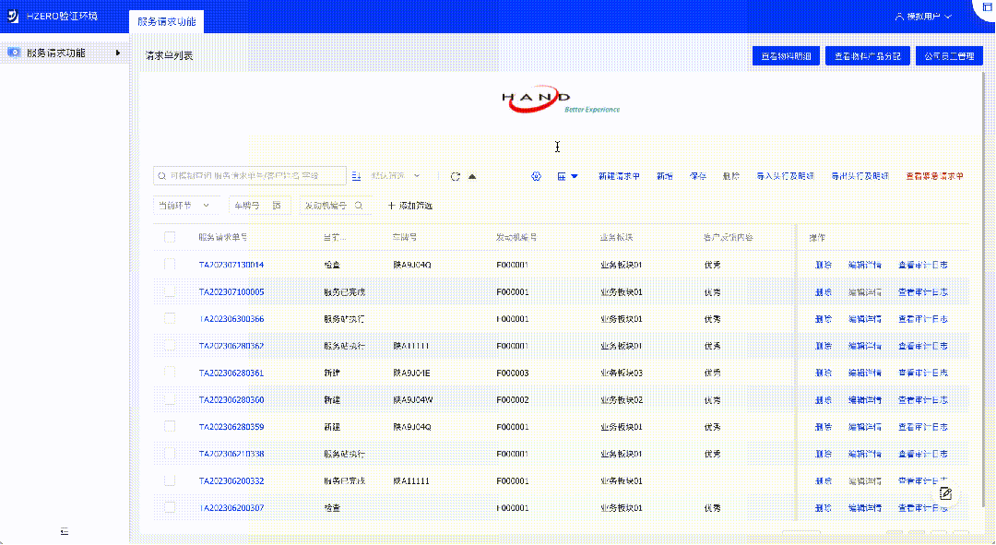996x545 pixels.
Task: Click the 查看物料明细 button
Action: [785, 56]
